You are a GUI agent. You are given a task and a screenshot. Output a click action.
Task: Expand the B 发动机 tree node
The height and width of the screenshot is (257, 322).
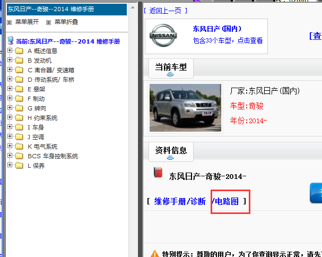(10, 60)
